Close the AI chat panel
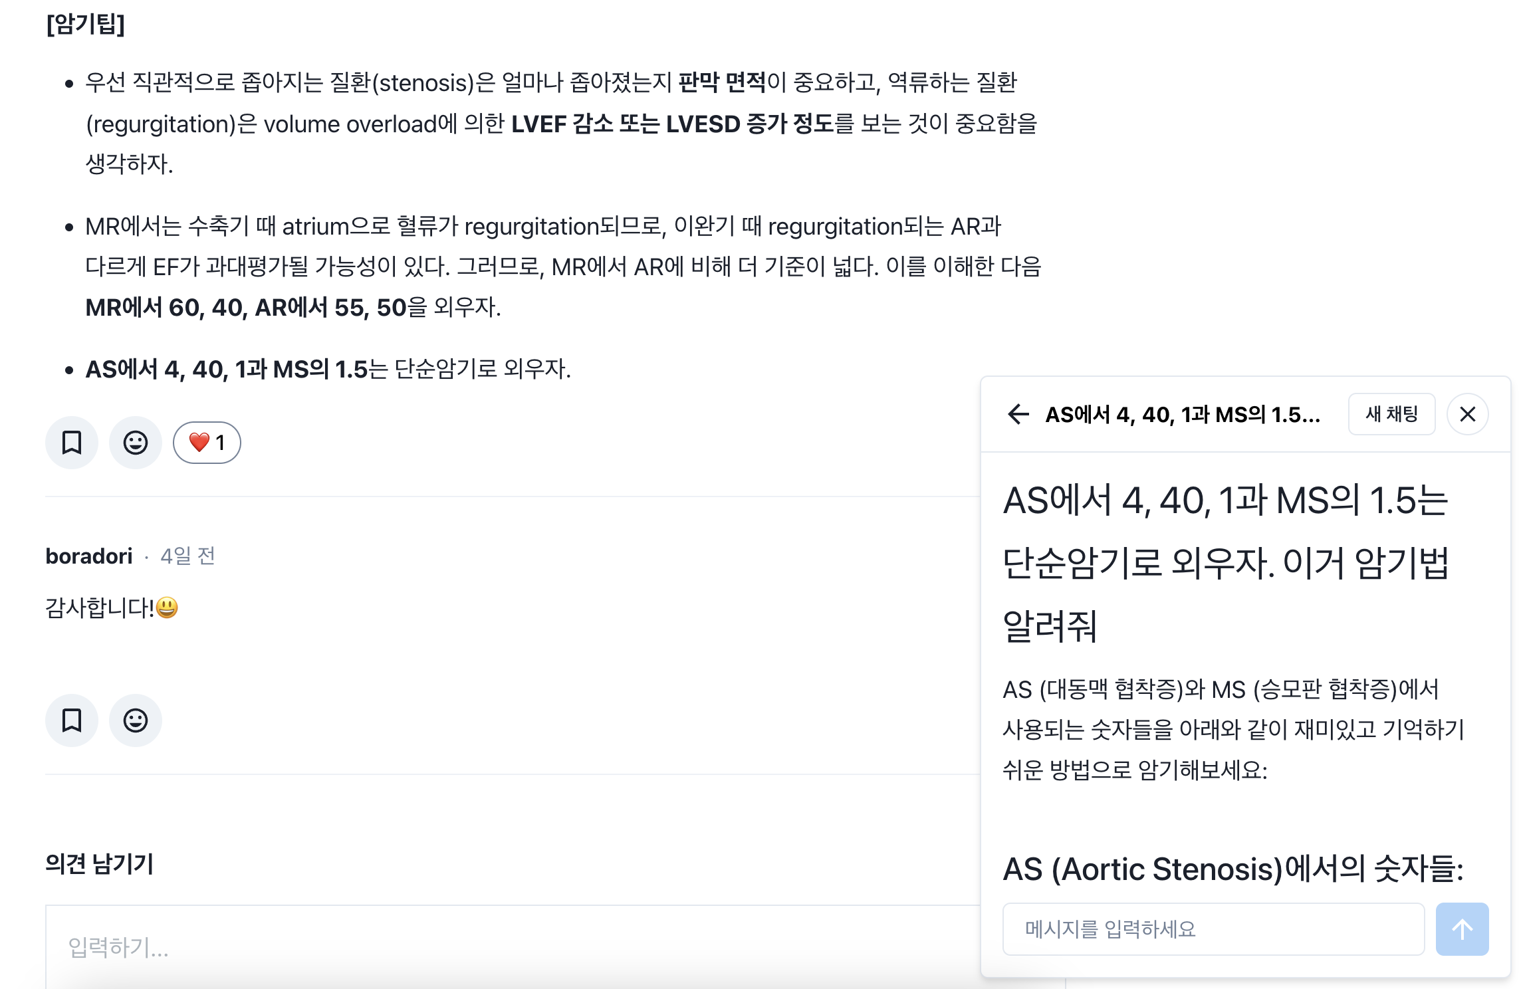 point(1468,414)
